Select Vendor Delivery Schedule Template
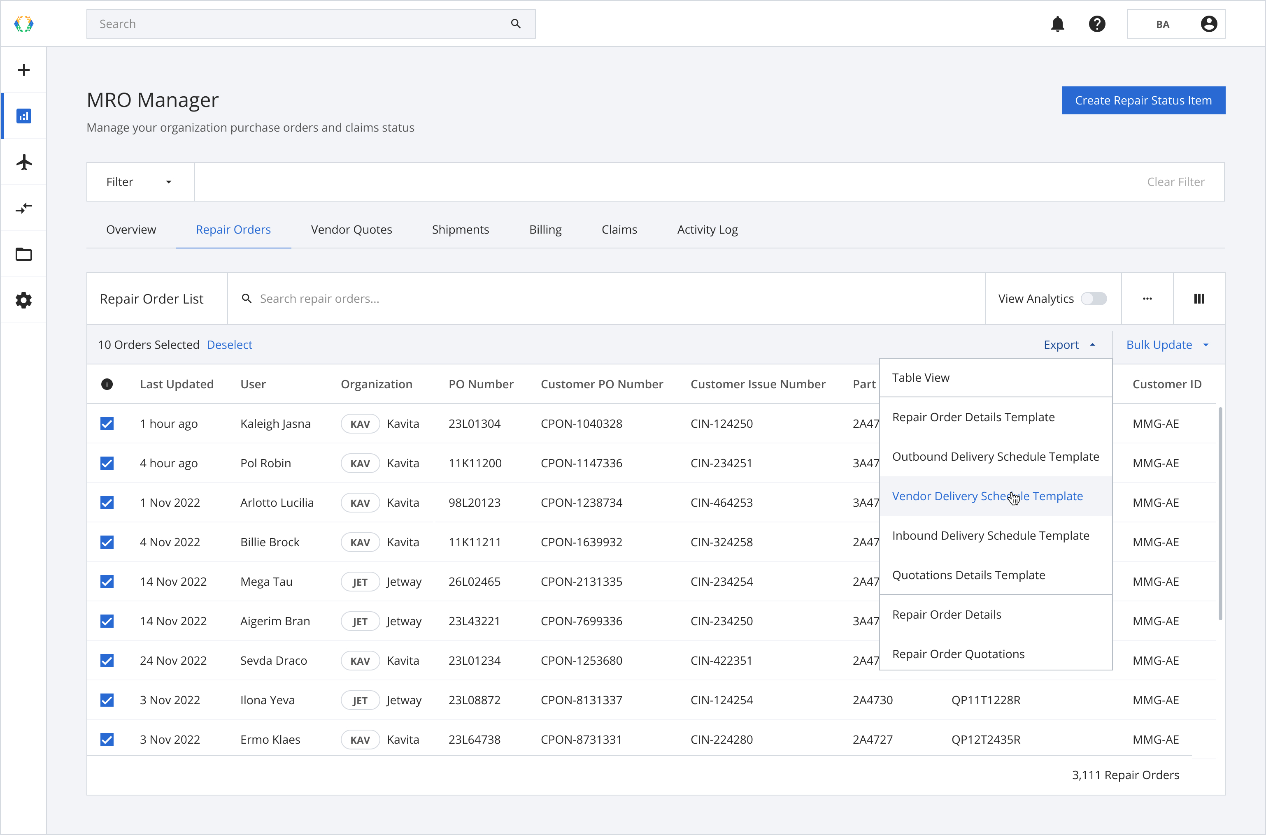This screenshot has height=835, width=1266. [995, 496]
